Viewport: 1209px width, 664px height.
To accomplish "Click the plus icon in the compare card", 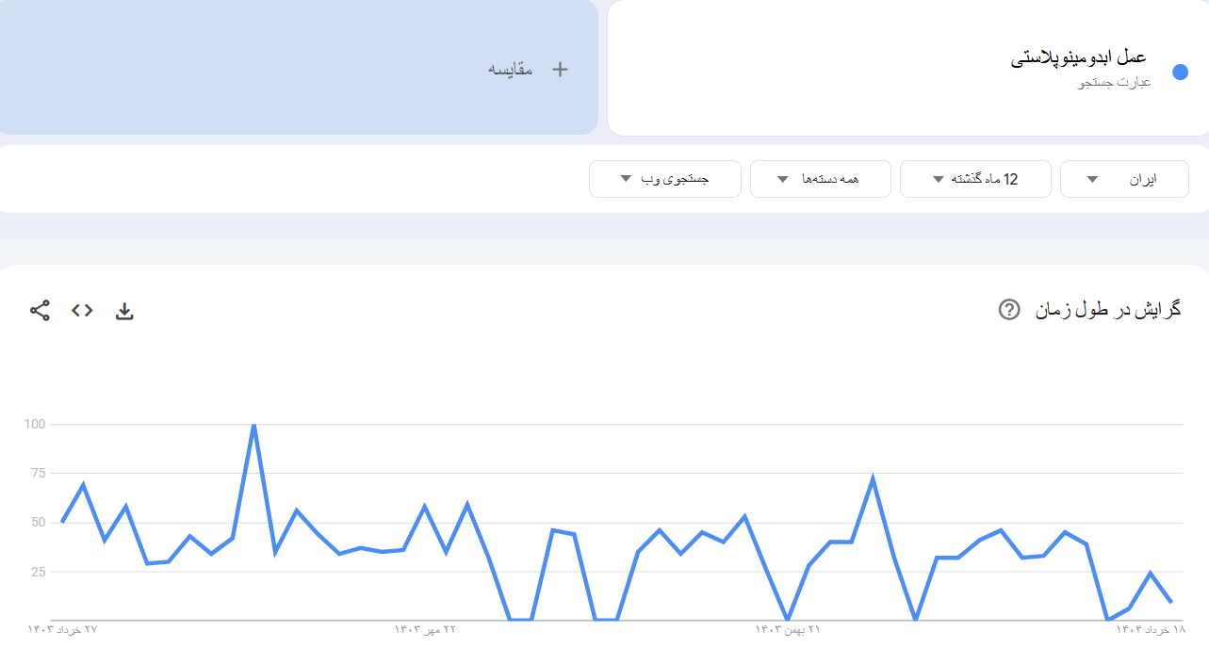I will tap(560, 69).
